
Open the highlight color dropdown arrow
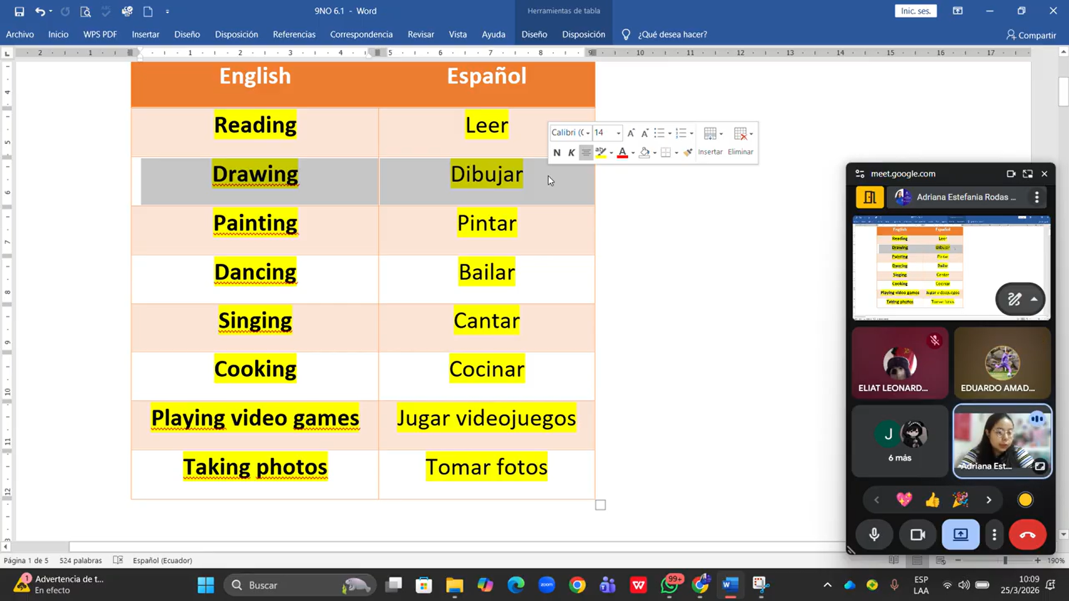[611, 153]
